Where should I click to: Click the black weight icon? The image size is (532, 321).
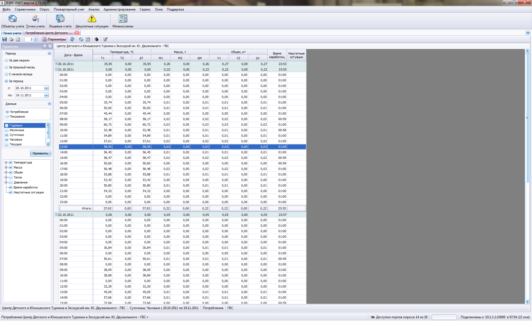[96, 39]
